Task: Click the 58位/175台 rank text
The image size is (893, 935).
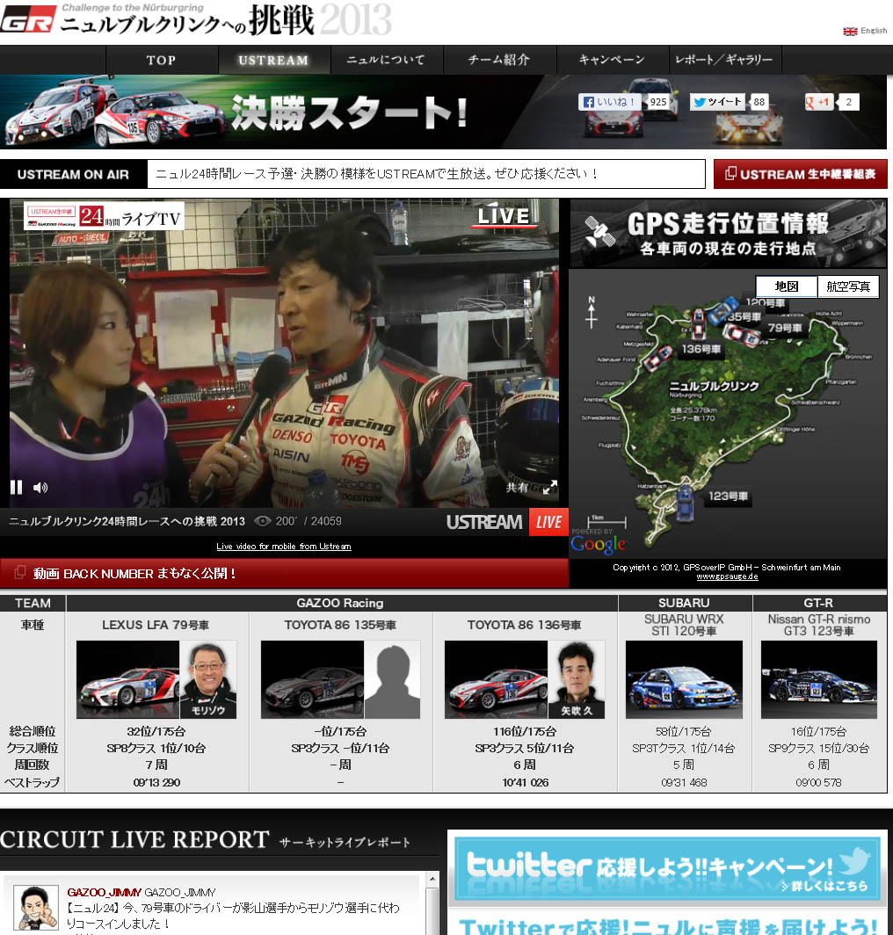Action: (684, 732)
